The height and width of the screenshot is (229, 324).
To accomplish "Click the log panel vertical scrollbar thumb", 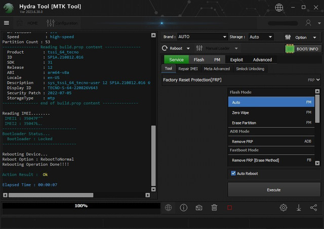I will coord(153,156).
